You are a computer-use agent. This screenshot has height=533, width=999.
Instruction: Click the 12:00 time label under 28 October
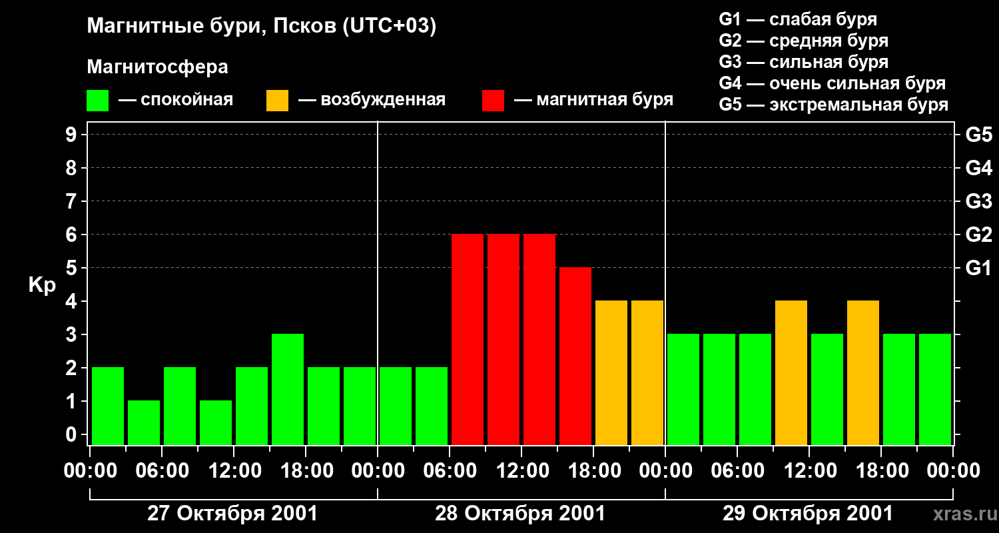(521, 470)
